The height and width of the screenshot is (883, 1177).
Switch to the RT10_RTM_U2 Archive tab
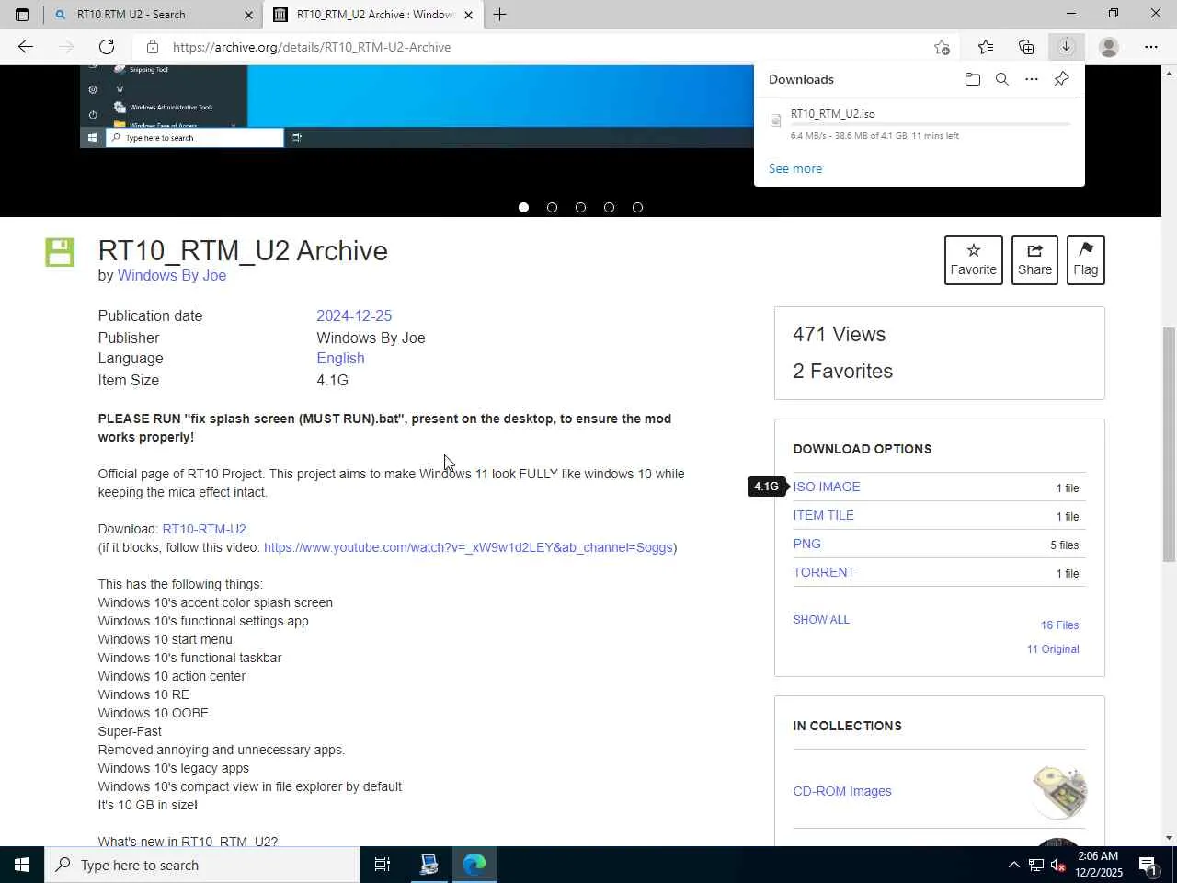point(373,15)
